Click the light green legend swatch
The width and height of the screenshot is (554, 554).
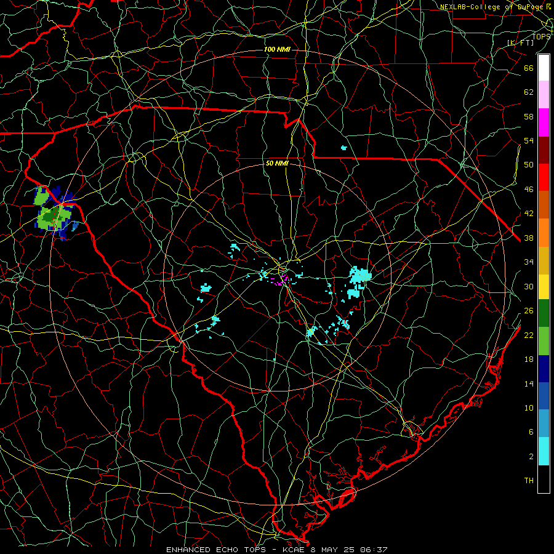(x=544, y=341)
